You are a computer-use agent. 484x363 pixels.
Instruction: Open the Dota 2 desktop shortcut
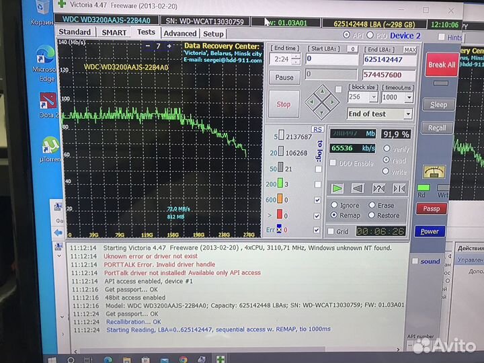coord(48,105)
